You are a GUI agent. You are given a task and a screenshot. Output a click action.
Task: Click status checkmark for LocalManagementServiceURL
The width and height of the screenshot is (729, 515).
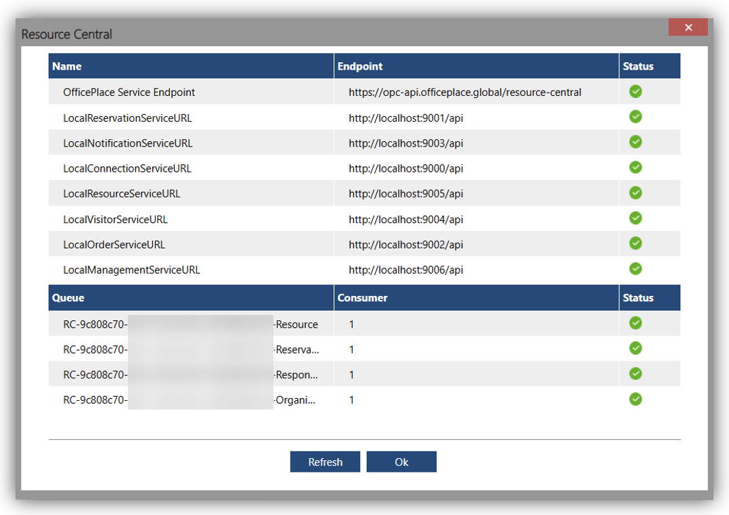636,268
